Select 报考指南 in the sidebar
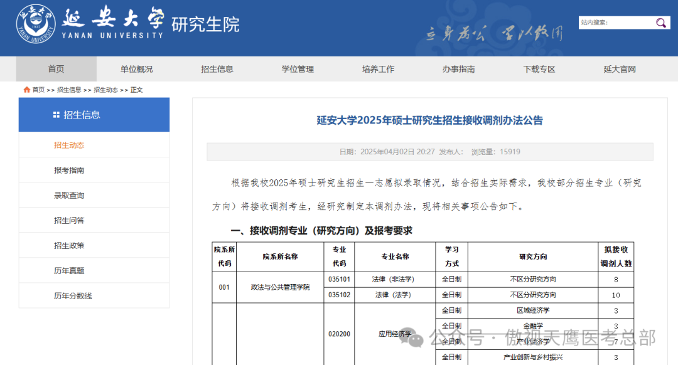The width and height of the screenshot is (678, 365). [x=94, y=170]
